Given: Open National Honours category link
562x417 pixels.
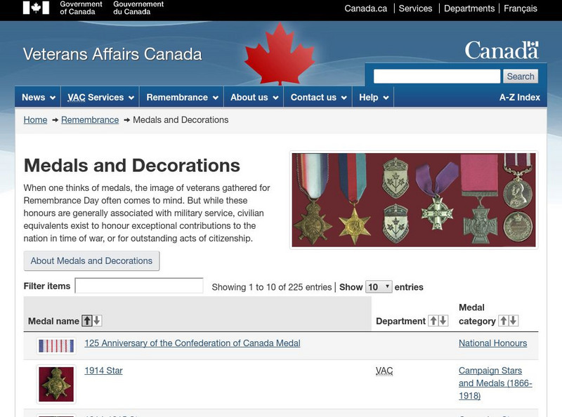Looking at the screenshot, I should [x=493, y=343].
